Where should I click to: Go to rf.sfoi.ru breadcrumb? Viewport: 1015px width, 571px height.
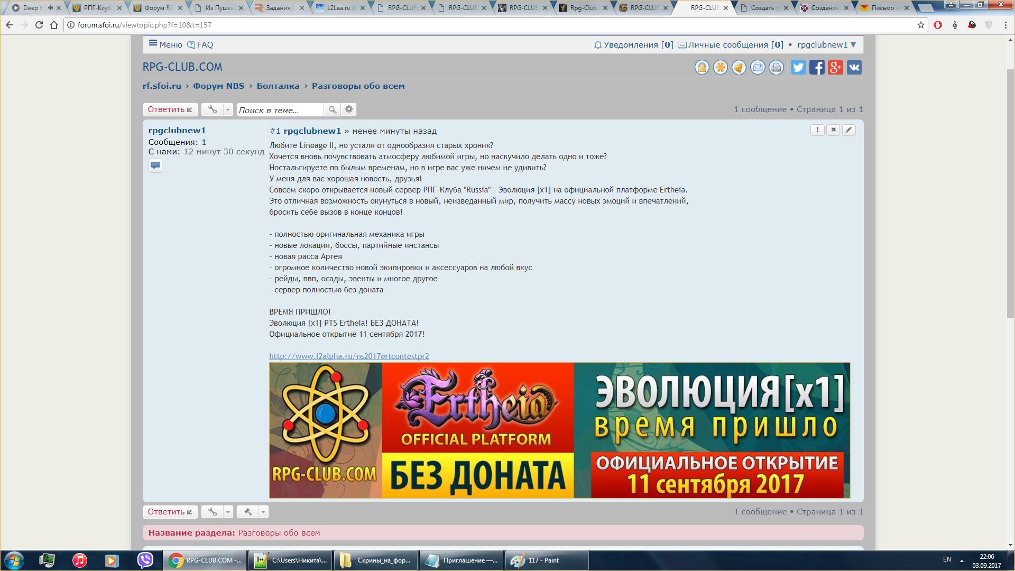(162, 86)
